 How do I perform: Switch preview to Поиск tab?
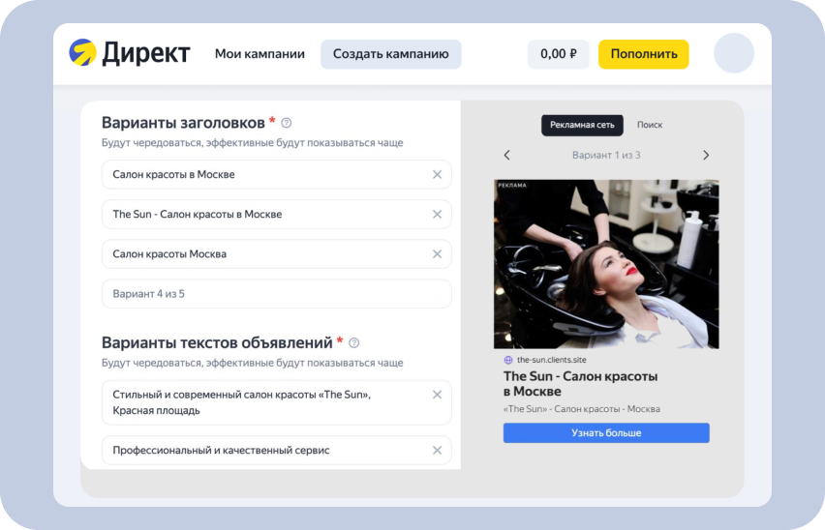(650, 125)
